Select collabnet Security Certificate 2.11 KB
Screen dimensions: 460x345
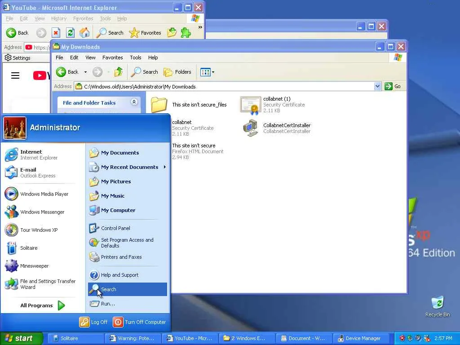193,128
